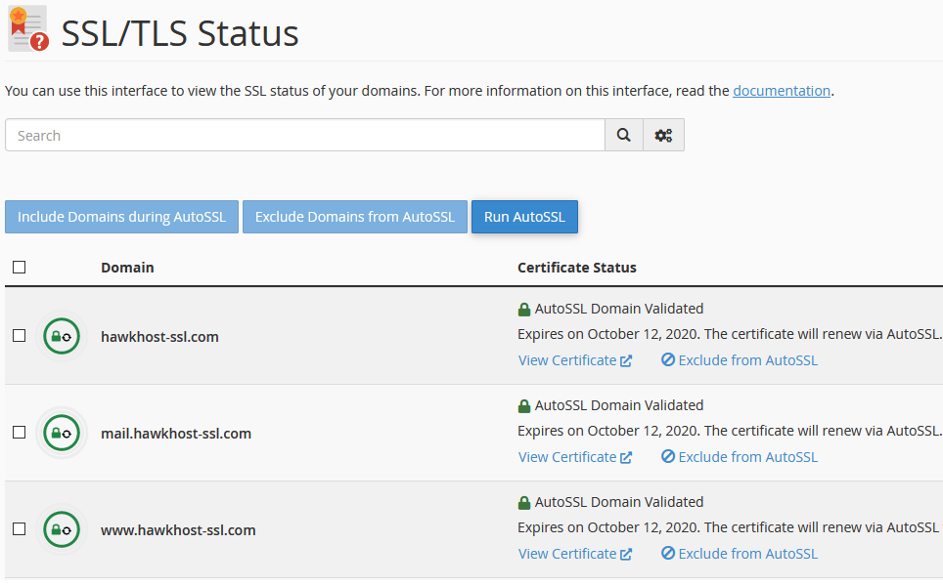Check the checkbox for hawkhost-ssl.com row
The height and width of the screenshot is (586, 943).
[17, 335]
